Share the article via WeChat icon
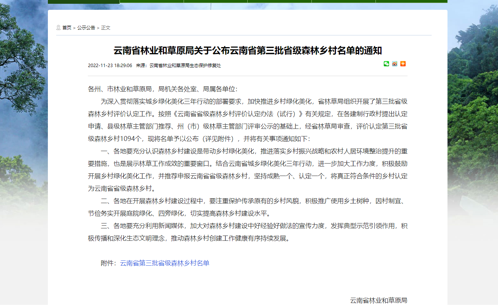Viewport: 498px width, 306px height. 386,64
